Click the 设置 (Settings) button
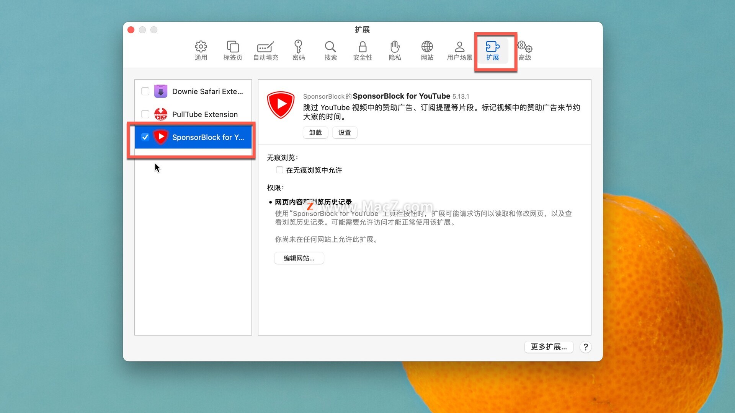 point(345,133)
